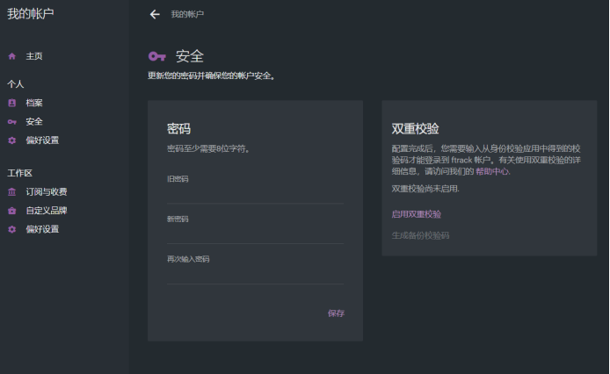Click the profile icon beside 档案
Image resolution: width=610 pixels, height=374 pixels.
12,103
